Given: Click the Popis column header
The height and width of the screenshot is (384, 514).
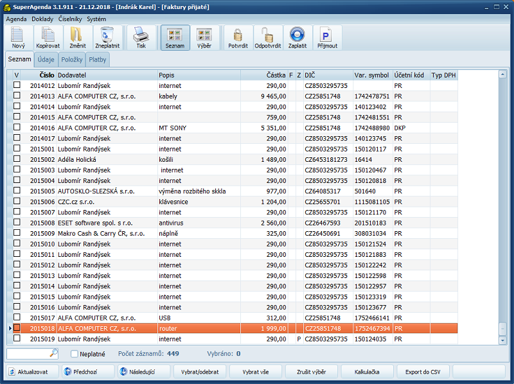Looking at the screenshot, I should 199,75.
